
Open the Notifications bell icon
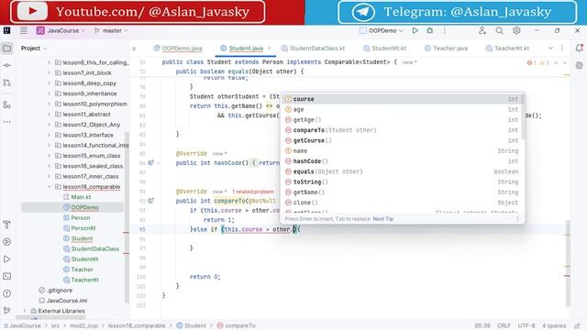tap(579, 48)
